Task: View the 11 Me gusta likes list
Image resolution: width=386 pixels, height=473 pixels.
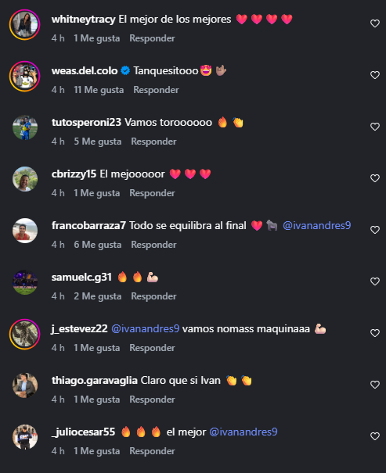Action: (x=99, y=90)
